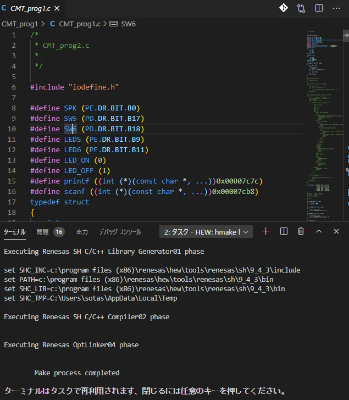Image resolution: width=349 pixels, height=400 pixels.
Task: Click the printf macro name on line 15
Action: 76,181
